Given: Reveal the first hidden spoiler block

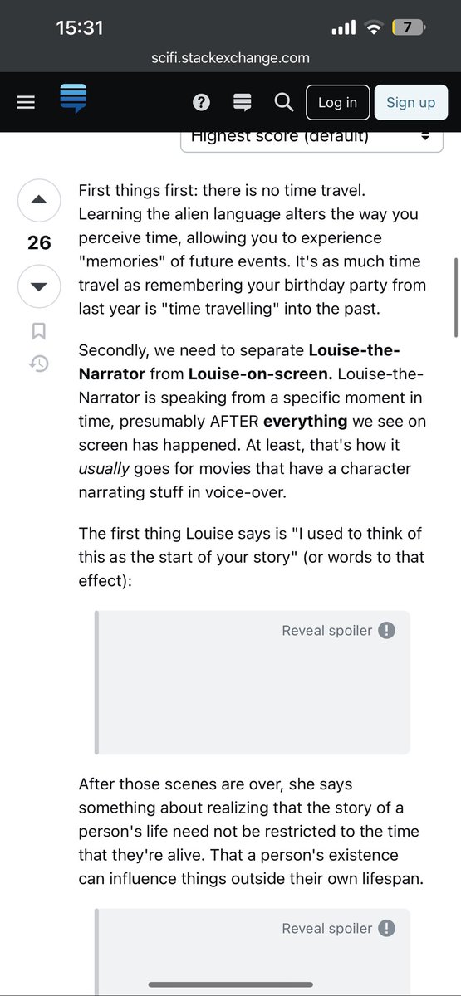Looking at the screenshot, I should [253, 682].
